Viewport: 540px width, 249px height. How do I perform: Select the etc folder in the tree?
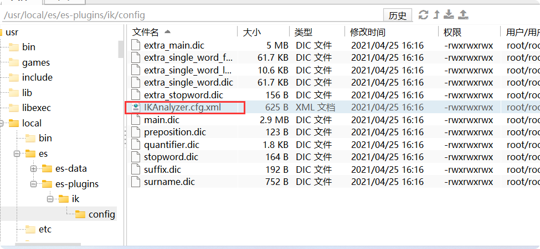pos(39,229)
